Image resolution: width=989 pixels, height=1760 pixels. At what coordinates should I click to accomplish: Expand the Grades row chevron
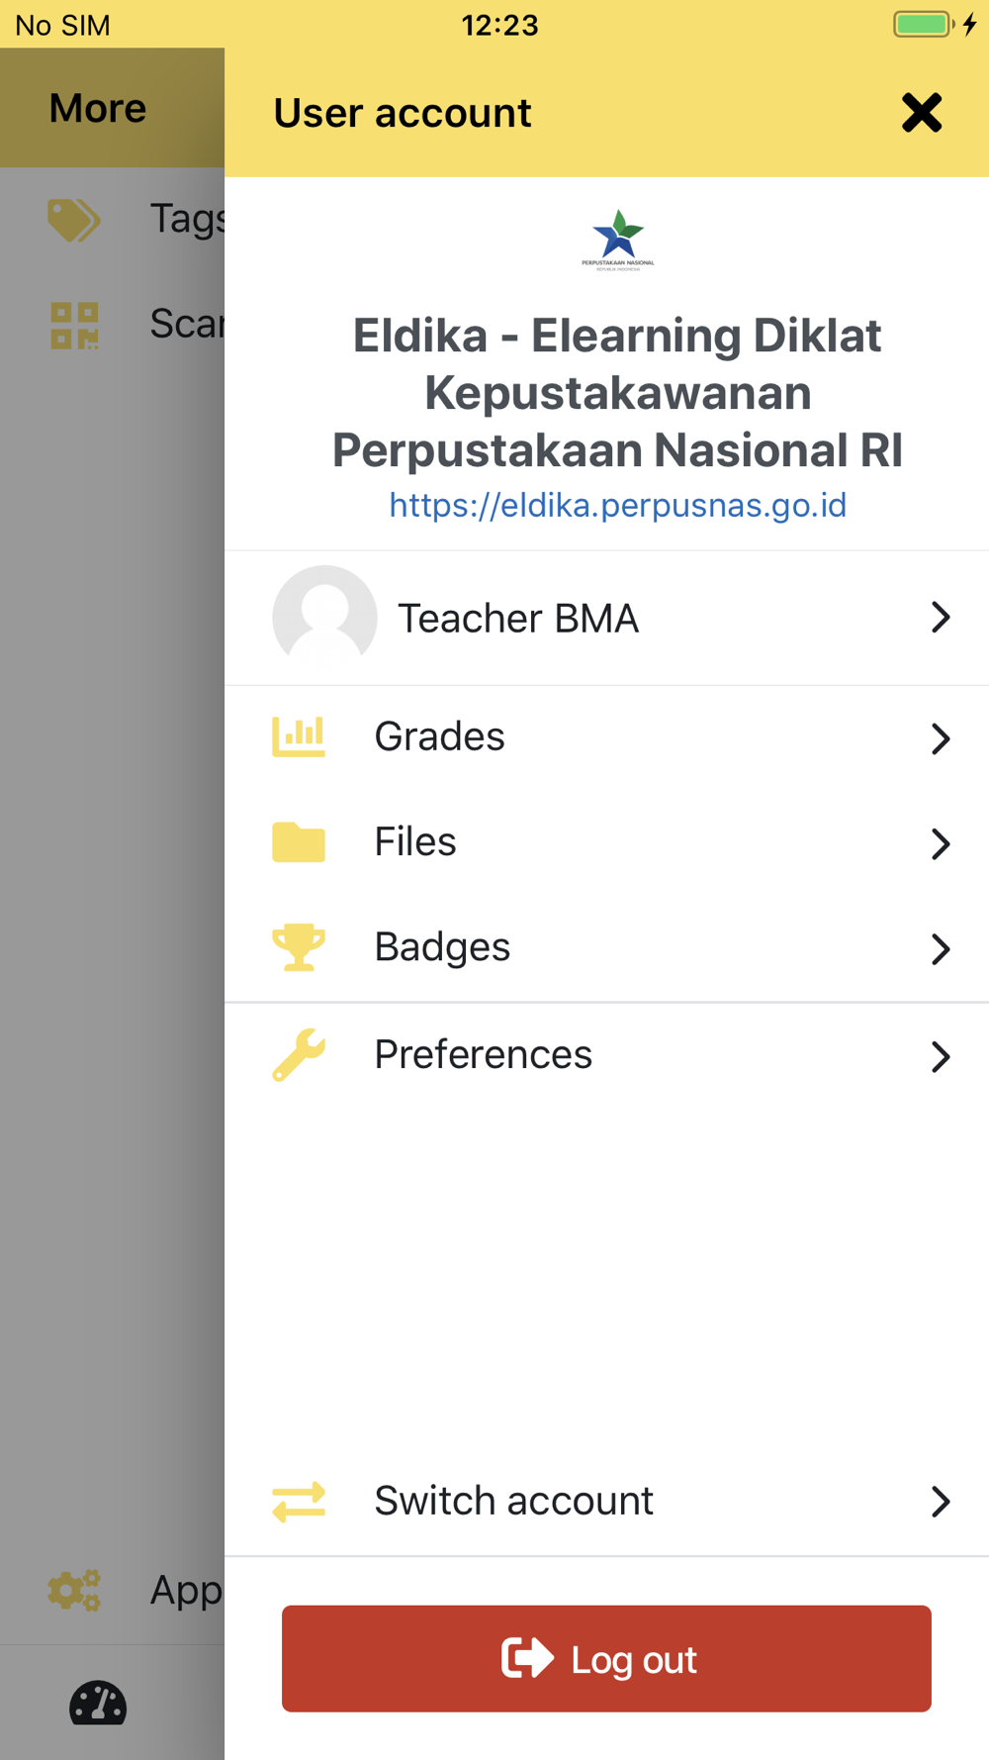pos(940,738)
